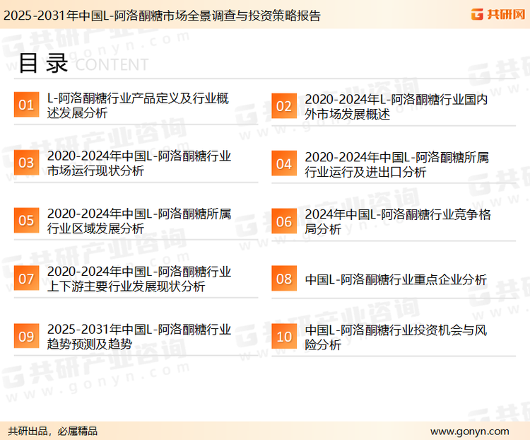Select chapter title L-阿洛酮糖行业产品定义及行业概述发展分析
The width and height of the screenshot is (530, 440).
coord(138,105)
